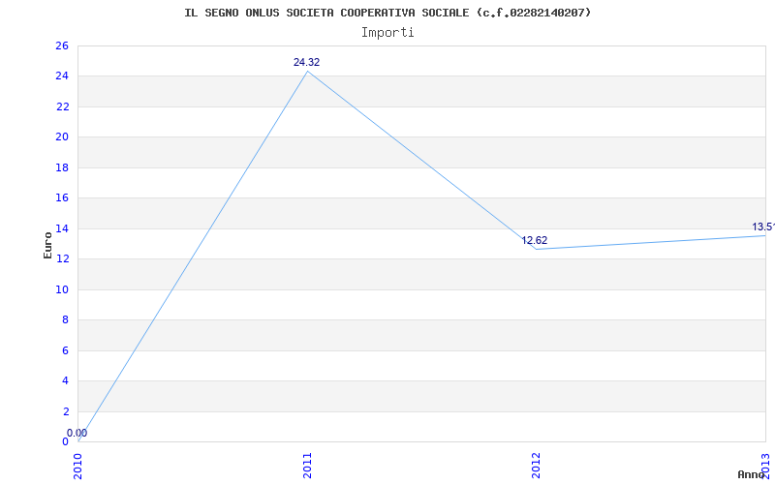Click the Euro y-axis title
Image resolution: width=775 pixels, height=484 pixels.
47,245
